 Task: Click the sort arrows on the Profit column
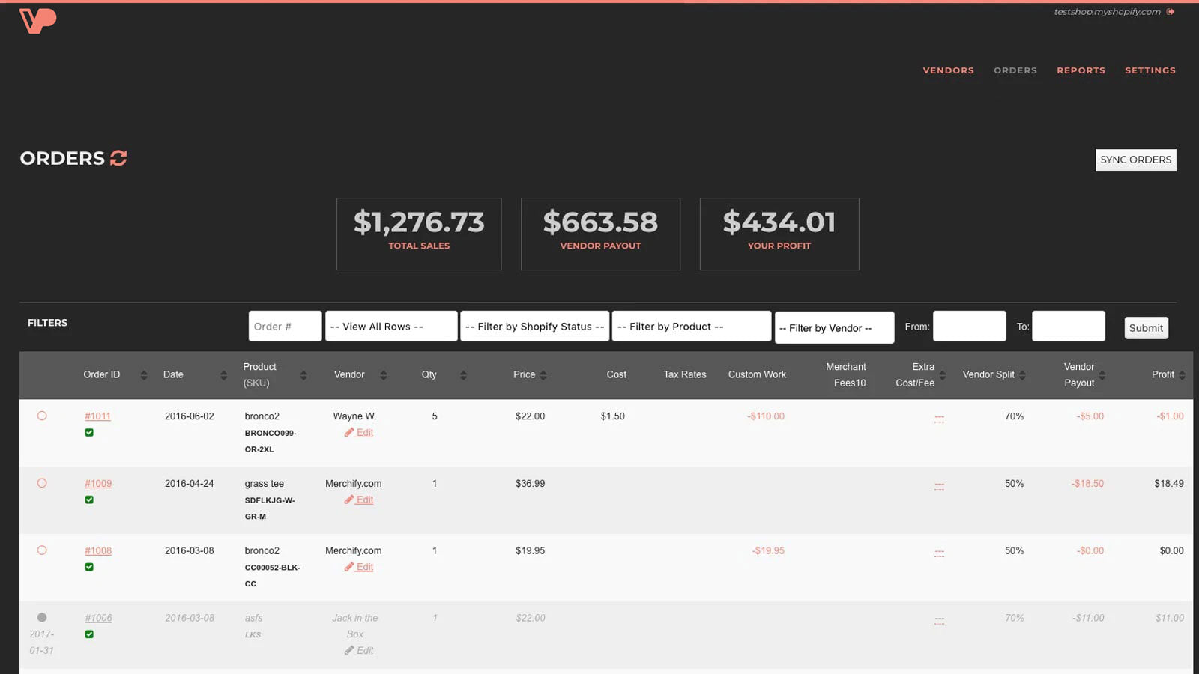[1183, 375]
